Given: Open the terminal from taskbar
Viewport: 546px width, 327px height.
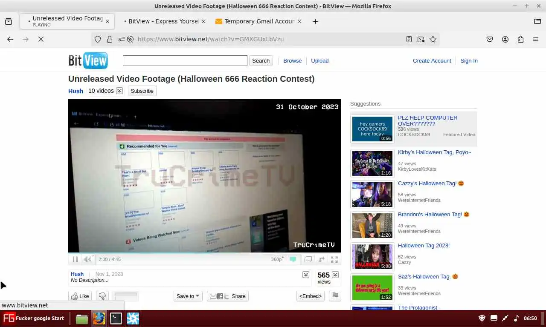Looking at the screenshot, I should click(116, 318).
